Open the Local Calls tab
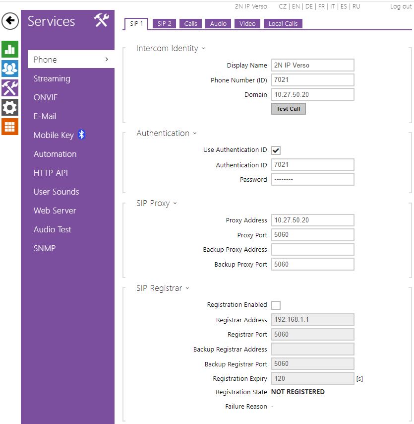 click(283, 23)
